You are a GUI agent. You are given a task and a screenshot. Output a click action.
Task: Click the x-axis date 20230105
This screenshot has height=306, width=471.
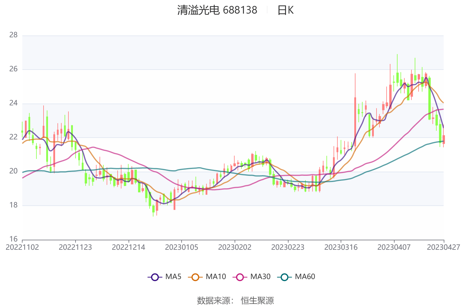181,247
